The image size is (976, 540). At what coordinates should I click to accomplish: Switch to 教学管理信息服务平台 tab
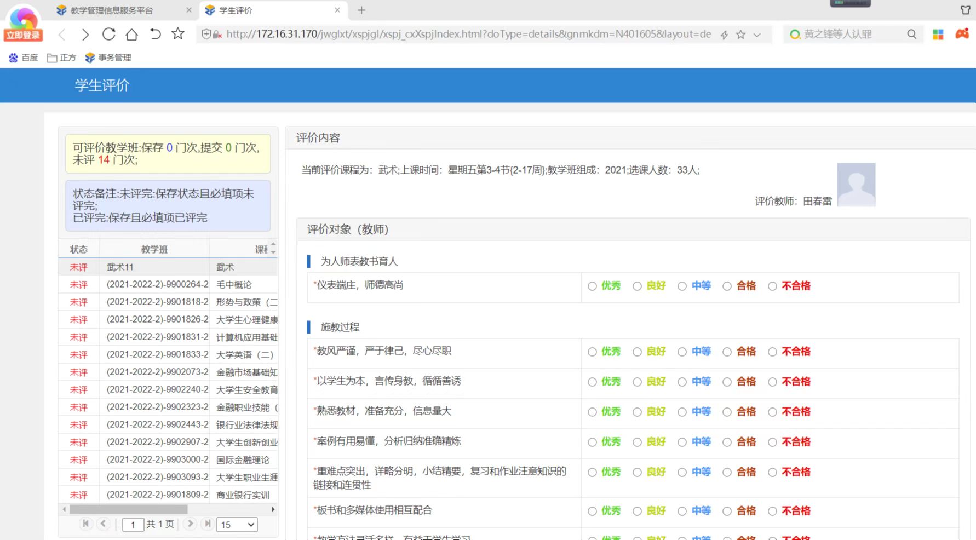click(112, 10)
